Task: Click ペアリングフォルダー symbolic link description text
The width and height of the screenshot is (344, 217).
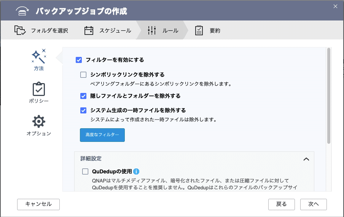Action: click(x=161, y=84)
